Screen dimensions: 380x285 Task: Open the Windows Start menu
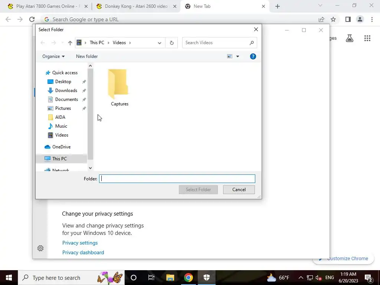click(x=9, y=278)
